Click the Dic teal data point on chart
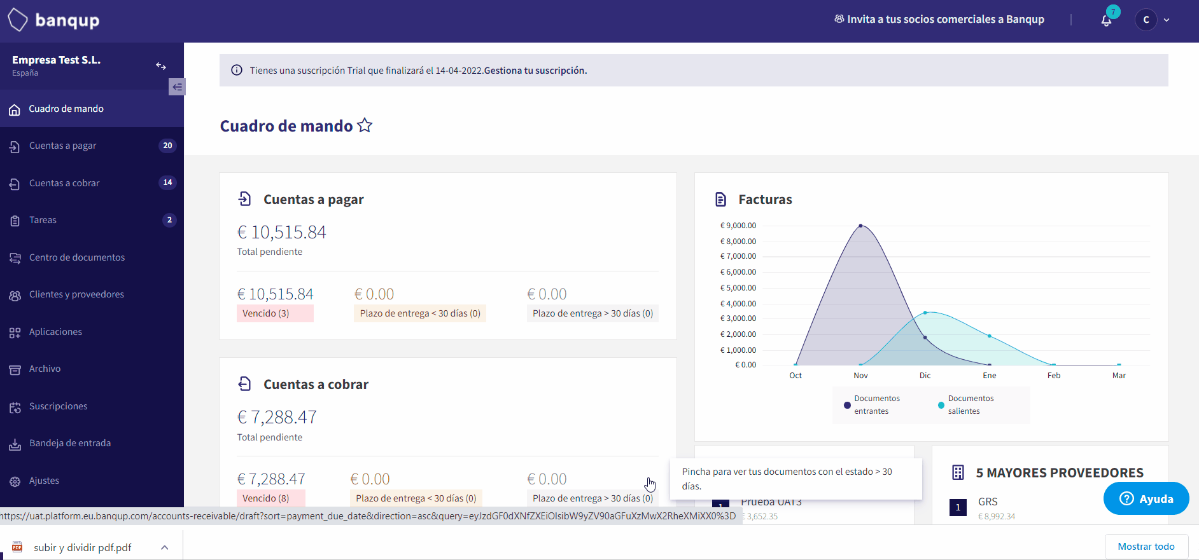This screenshot has height=560, width=1199. point(925,312)
